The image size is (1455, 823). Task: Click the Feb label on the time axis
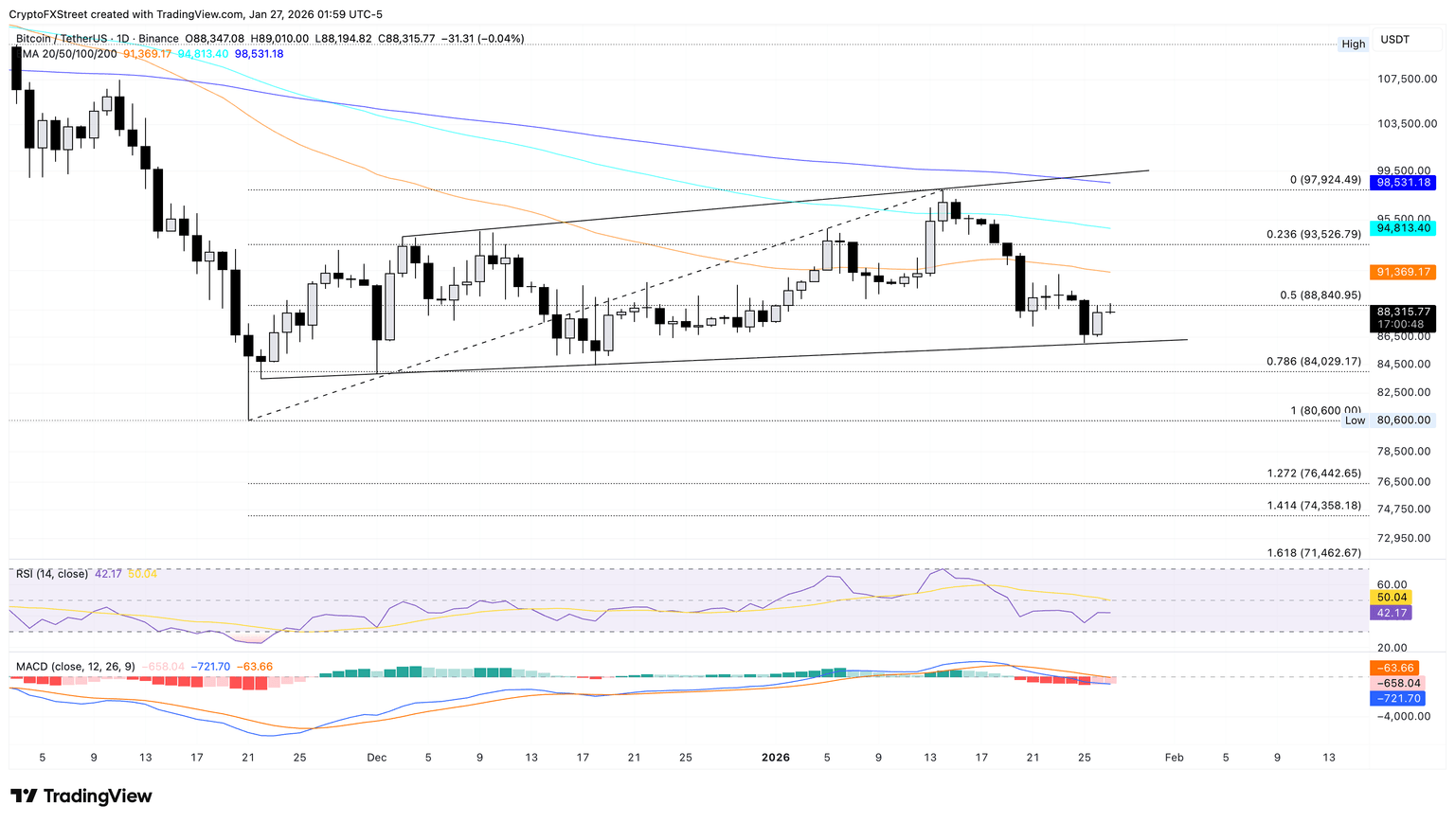[1174, 758]
